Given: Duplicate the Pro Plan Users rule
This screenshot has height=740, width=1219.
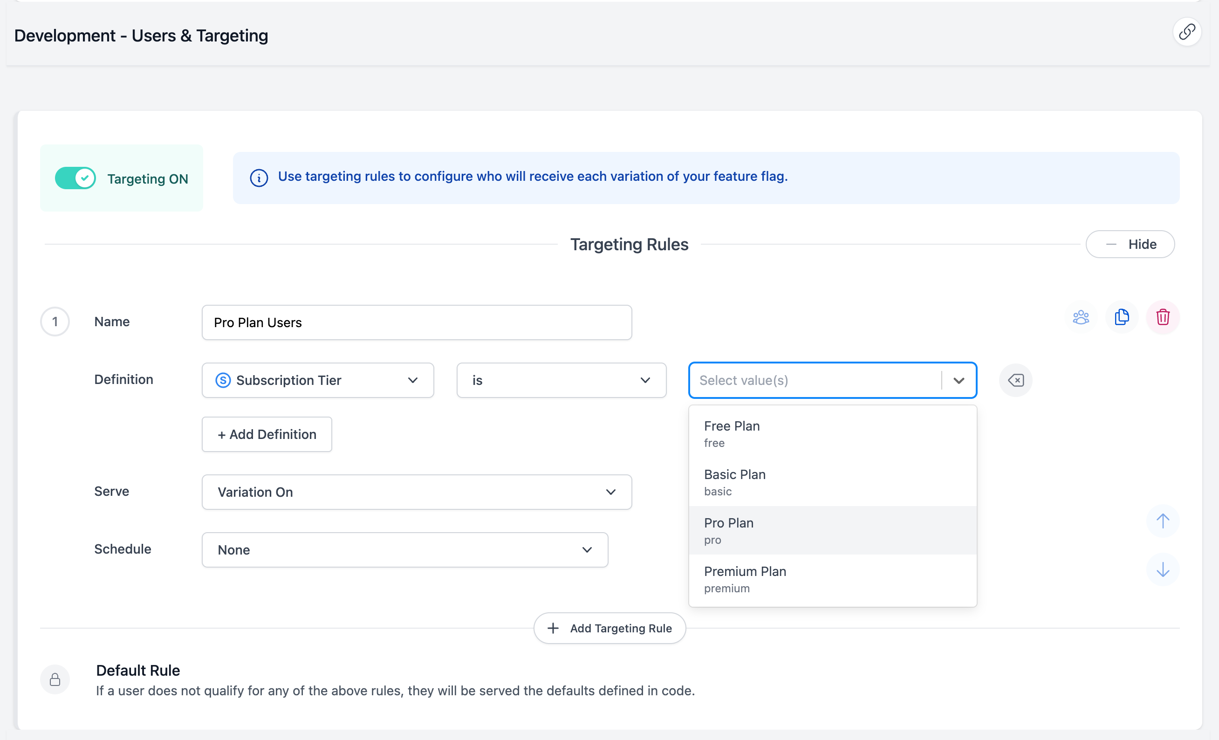Looking at the screenshot, I should [1122, 317].
